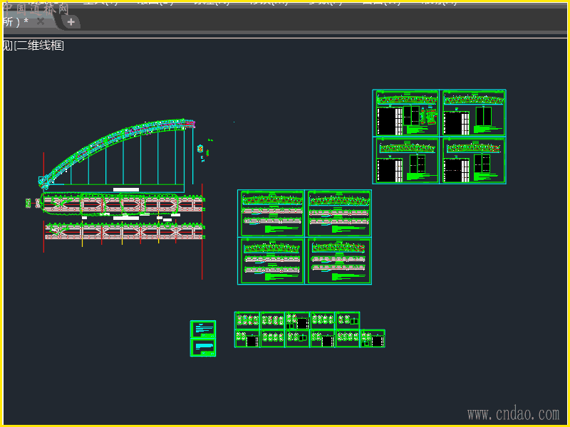Select the lower small cover sheet at bottom
Screen dimensions: 570x427
tap(203, 347)
